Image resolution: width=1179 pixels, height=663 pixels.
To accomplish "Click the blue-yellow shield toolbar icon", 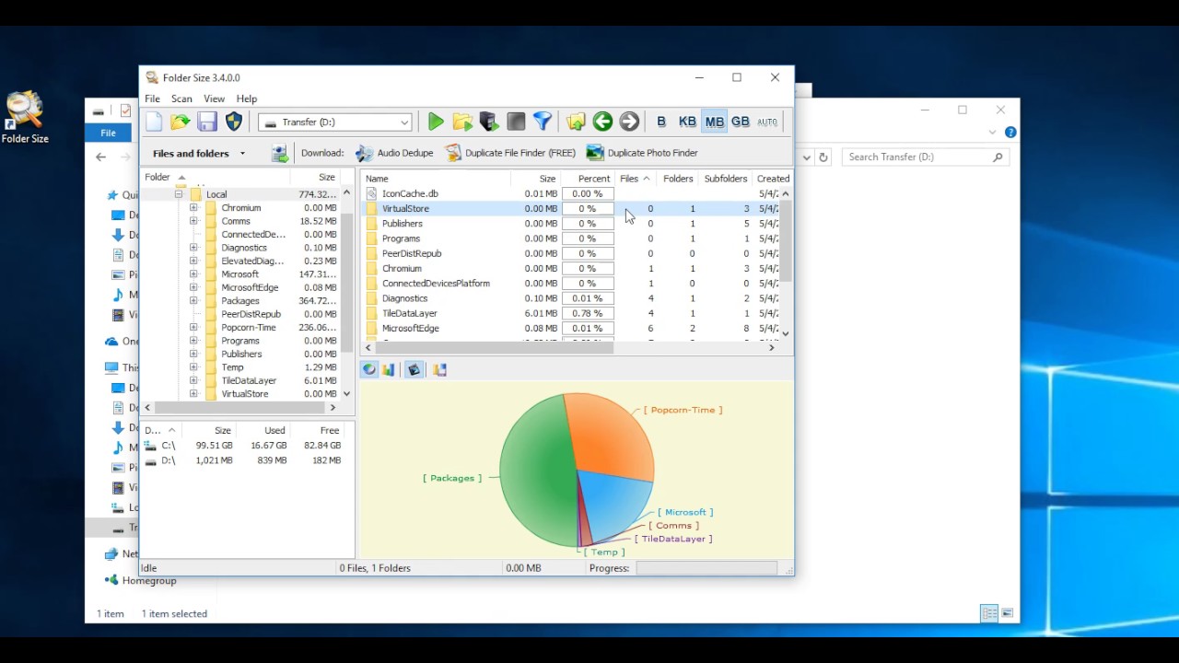I will click(x=234, y=122).
